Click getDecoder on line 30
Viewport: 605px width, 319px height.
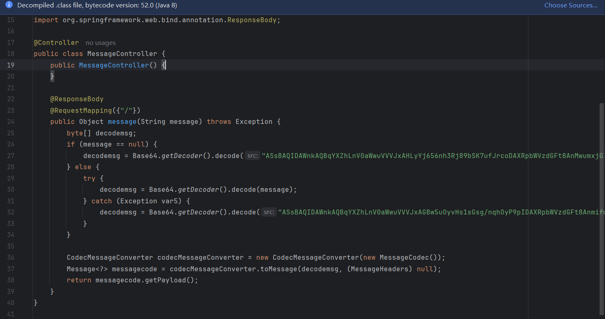pos(198,189)
